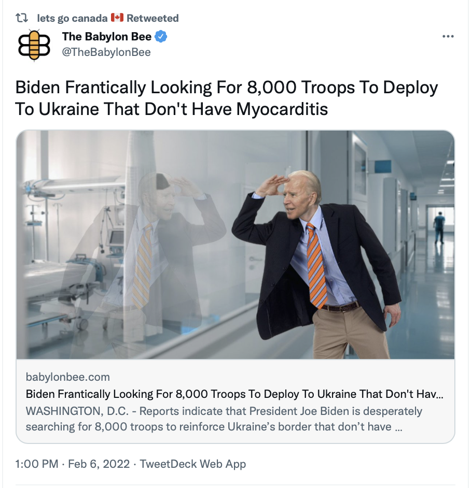Click the distant figure in the hallway image
This screenshot has height=488, width=472.
tap(439, 227)
